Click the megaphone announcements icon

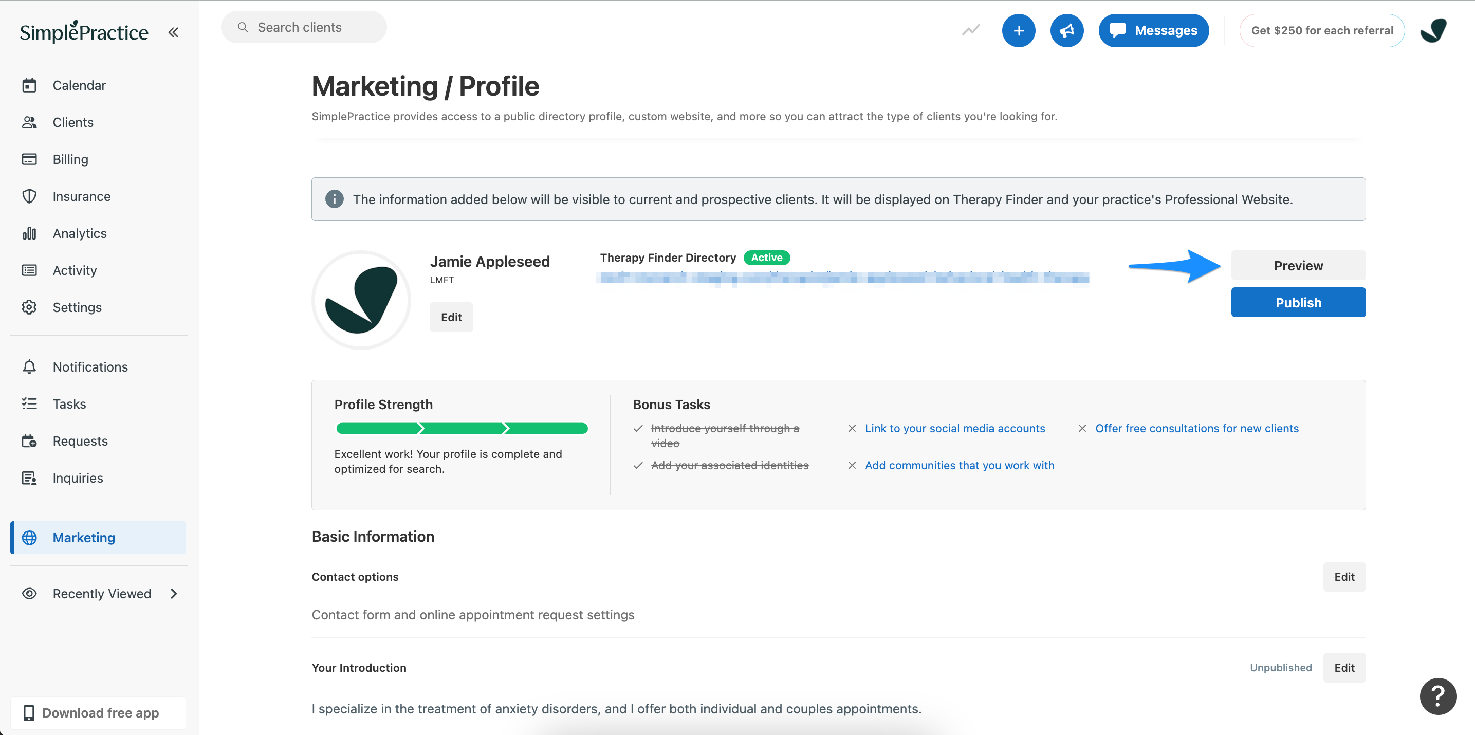pyautogui.click(x=1066, y=30)
